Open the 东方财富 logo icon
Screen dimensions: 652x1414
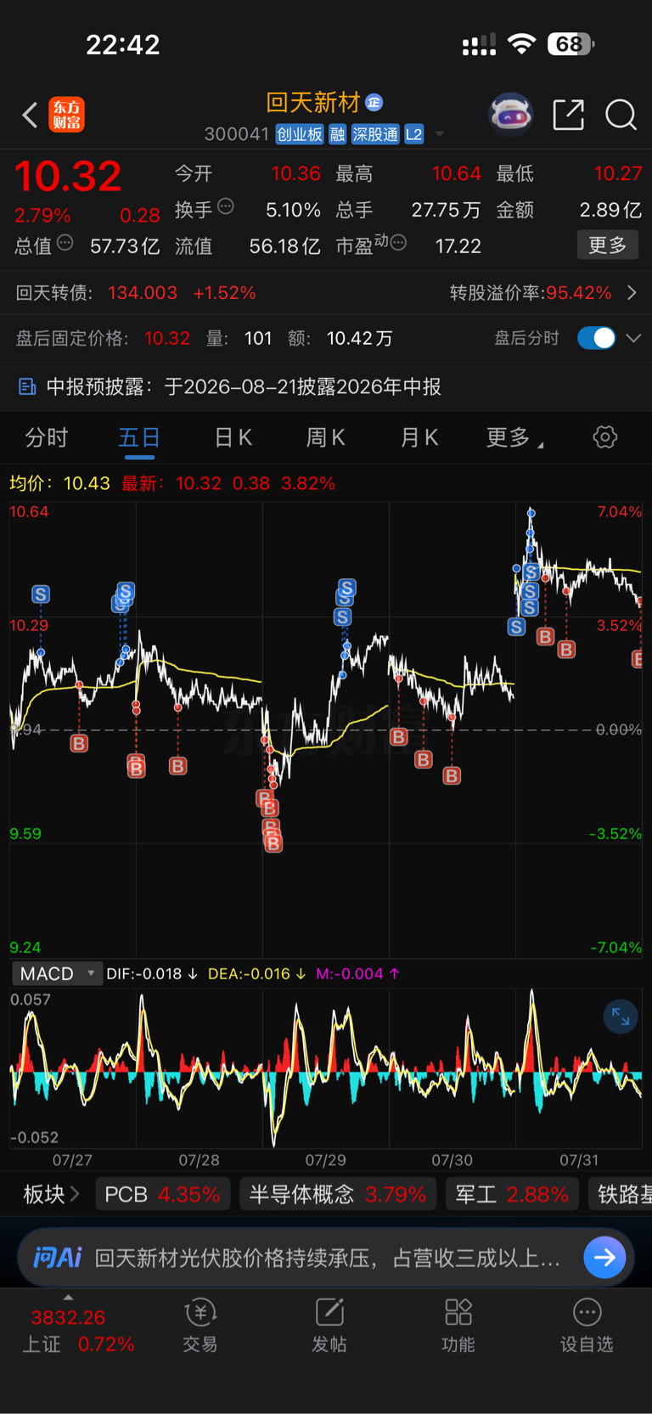(x=66, y=115)
